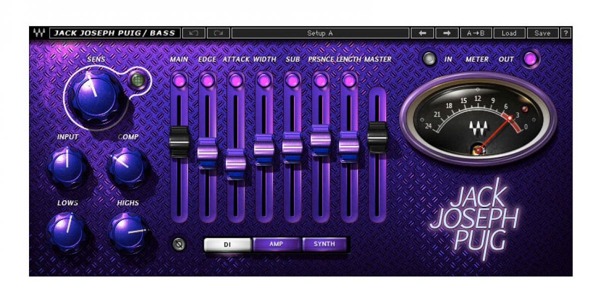Open help with the question mark button
601x299 pixels.
(x=566, y=33)
